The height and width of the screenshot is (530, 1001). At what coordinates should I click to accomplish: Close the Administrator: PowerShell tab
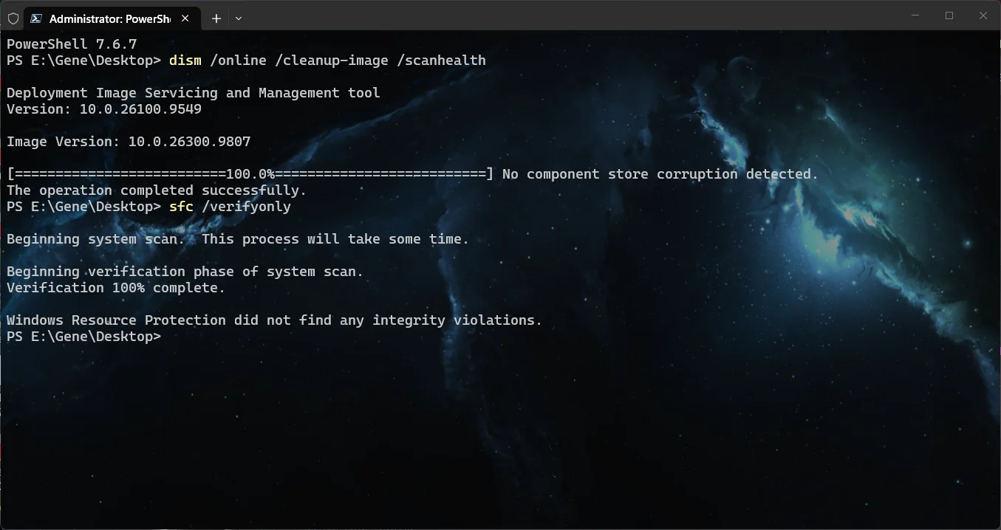point(185,18)
